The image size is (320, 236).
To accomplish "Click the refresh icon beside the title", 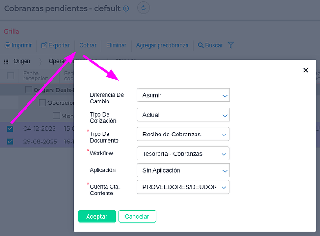I will coord(144,8).
